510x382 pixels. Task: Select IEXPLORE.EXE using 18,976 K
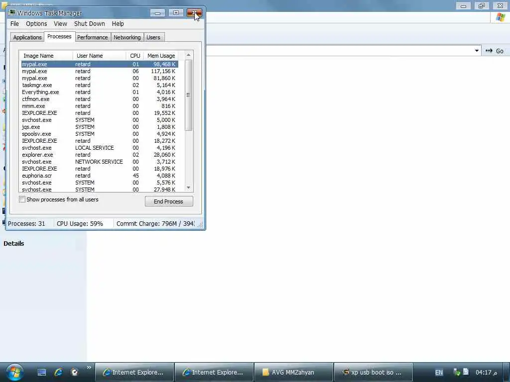(100, 169)
